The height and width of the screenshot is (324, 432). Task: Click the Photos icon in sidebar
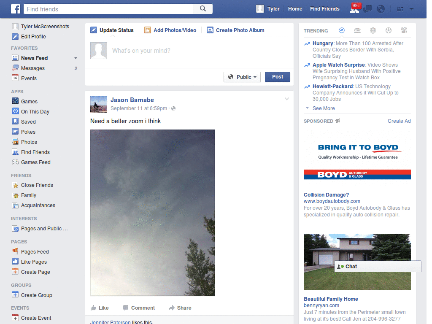[15, 142]
